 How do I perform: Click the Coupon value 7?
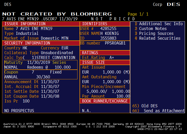point(33,72)
